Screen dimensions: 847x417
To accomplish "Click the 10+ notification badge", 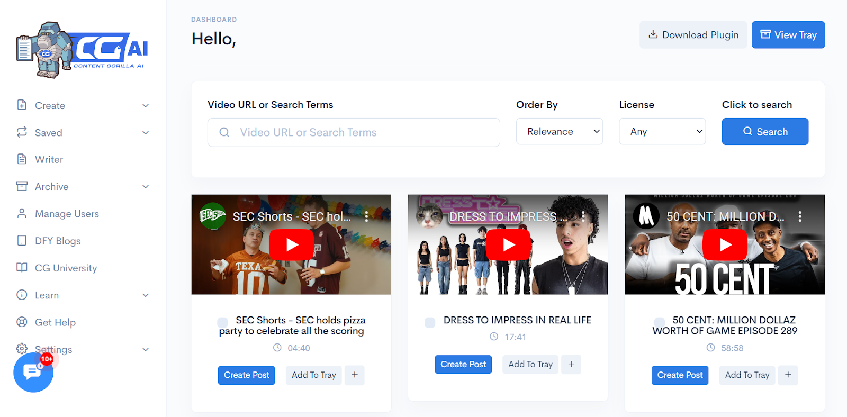I will pyautogui.click(x=47, y=359).
